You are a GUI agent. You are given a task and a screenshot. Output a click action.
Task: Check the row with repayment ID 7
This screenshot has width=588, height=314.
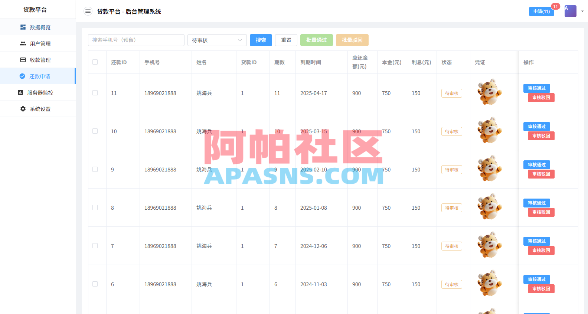95,246
